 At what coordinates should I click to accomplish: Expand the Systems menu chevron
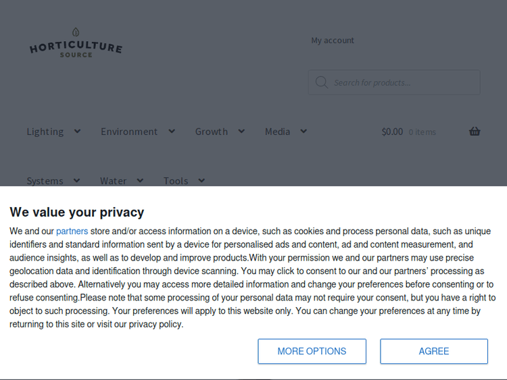pyautogui.click(x=77, y=180)
